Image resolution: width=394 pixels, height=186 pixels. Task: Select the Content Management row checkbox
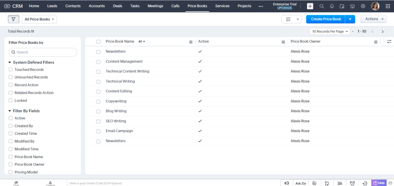pyautogui.click(x=98, y=62)
